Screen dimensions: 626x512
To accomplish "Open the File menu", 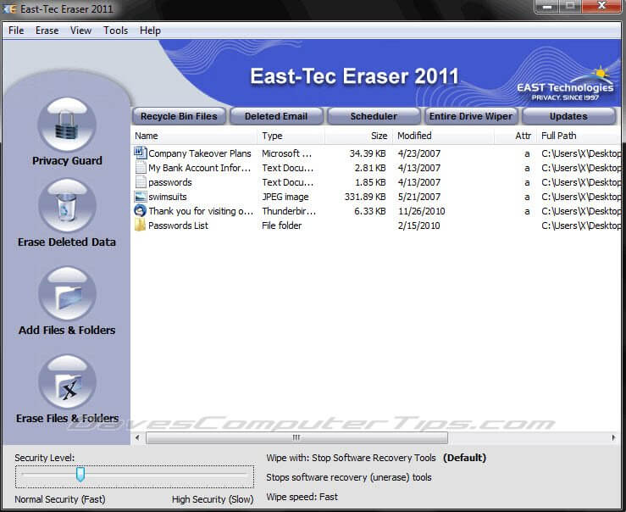I will click(x=16, y=31).
